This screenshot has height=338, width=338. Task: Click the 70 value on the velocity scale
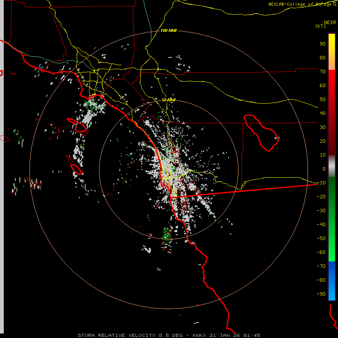click(x=323, y=72)
